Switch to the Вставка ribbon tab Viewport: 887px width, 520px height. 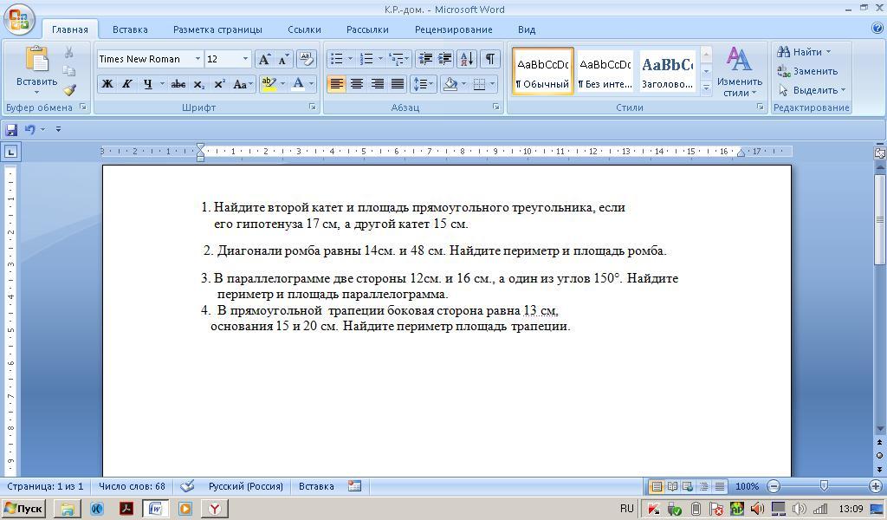pyautogui.click(x=130, y=29)
